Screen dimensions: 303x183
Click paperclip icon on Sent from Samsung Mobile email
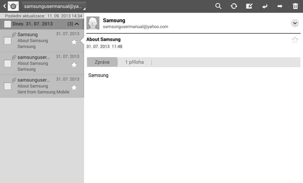pyautogui.click(x=14, y=80)
